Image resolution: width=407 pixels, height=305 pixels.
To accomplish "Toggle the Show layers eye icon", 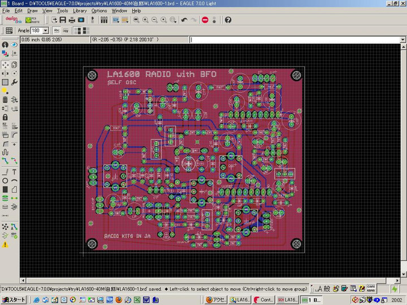I will pos(14,45).
